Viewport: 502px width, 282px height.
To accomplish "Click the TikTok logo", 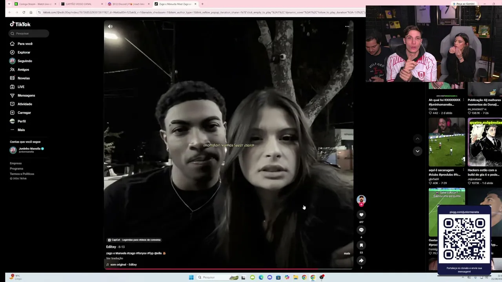I will click(x=20, y=24).
